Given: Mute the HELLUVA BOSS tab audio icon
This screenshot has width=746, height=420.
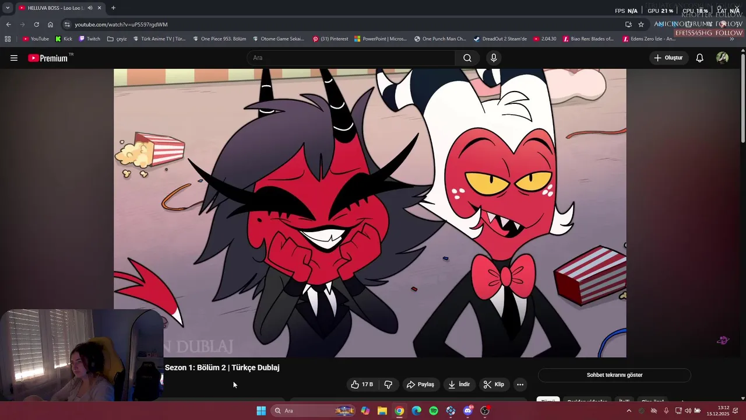Looking at the screenshot, I should point(90,8).
